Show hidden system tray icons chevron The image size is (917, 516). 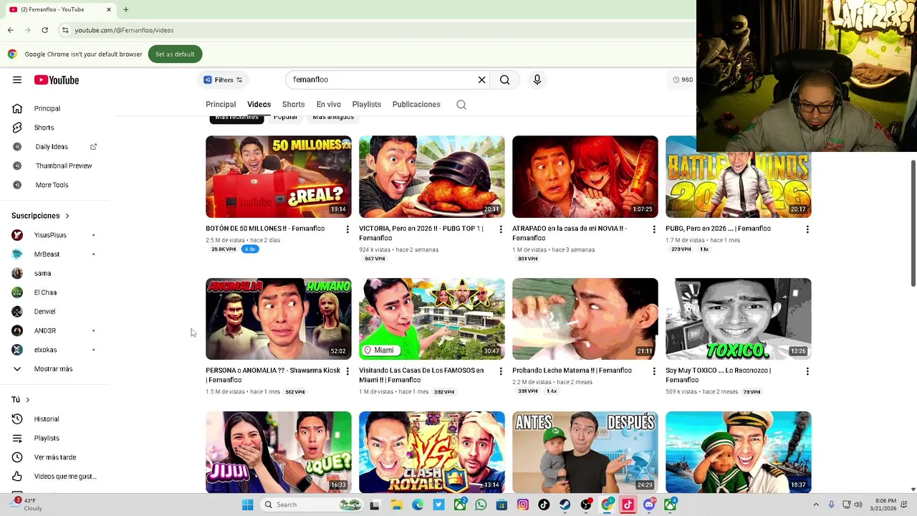click(x=816, y=505)
